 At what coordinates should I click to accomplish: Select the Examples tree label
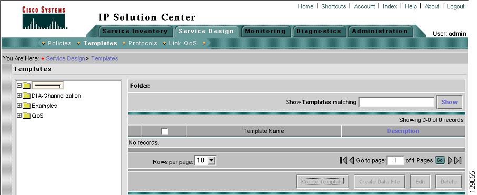[x=44, y=106]
